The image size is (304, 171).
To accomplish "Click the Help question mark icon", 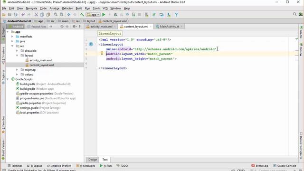I will pos(176,15).
